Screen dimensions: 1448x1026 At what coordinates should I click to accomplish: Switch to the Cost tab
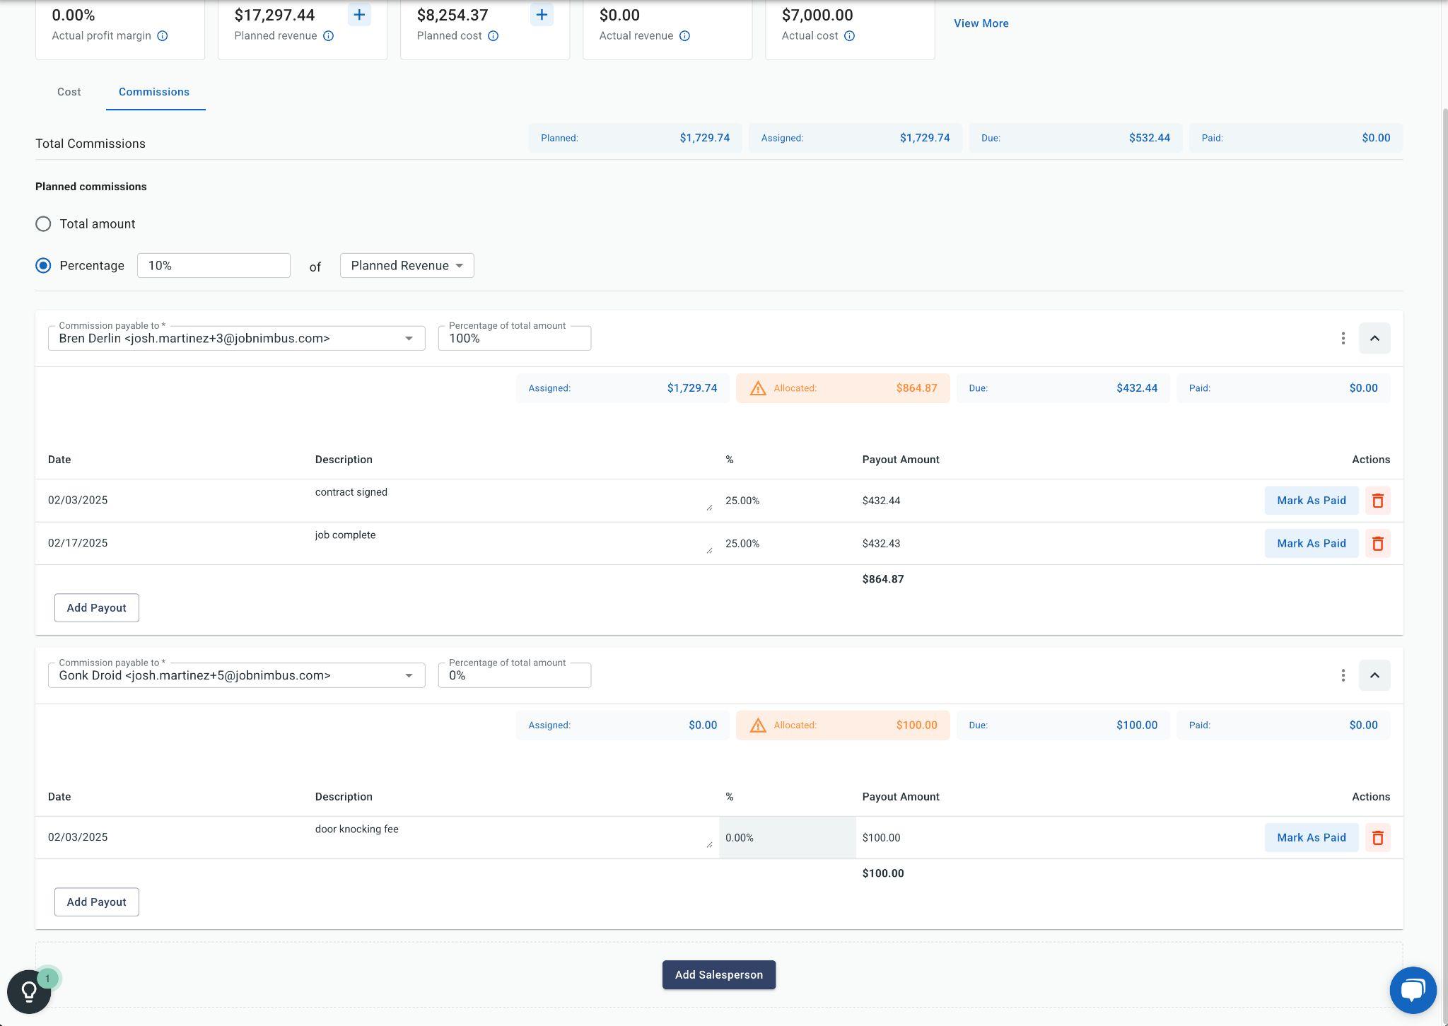tap(69, 92)
